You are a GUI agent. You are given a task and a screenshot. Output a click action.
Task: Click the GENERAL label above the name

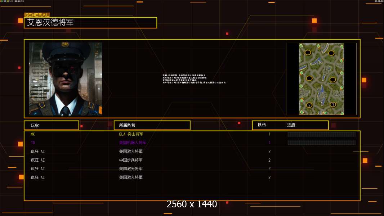coord(37,15)
